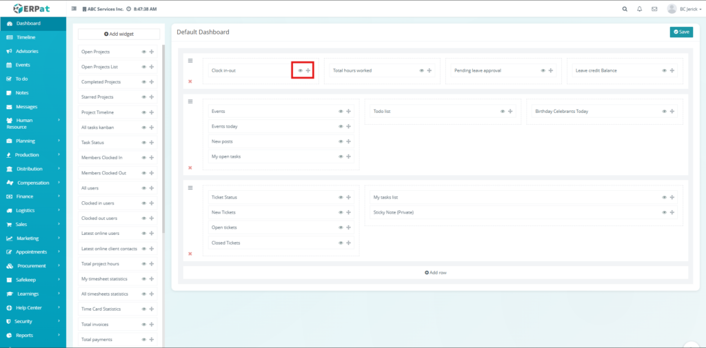Click the Save button
The image size is (706, 348).
coord(681,32)
